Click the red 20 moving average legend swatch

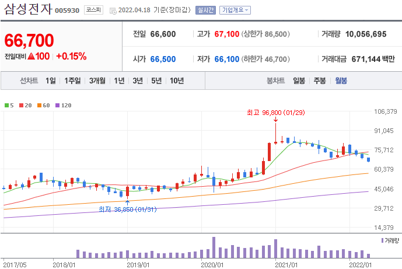pos(21,106)
